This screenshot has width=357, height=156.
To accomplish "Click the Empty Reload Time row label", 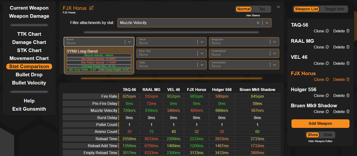I will [x=90, y=153].
